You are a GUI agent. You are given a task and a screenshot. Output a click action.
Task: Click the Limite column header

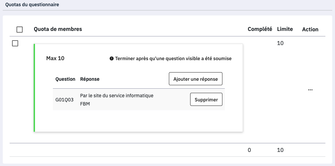point(285,29)
